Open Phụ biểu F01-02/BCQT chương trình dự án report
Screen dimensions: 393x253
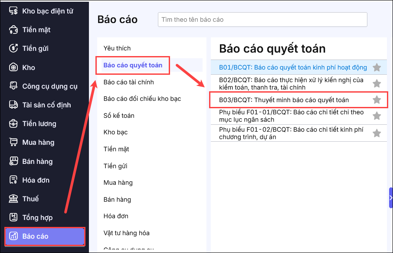291,133
